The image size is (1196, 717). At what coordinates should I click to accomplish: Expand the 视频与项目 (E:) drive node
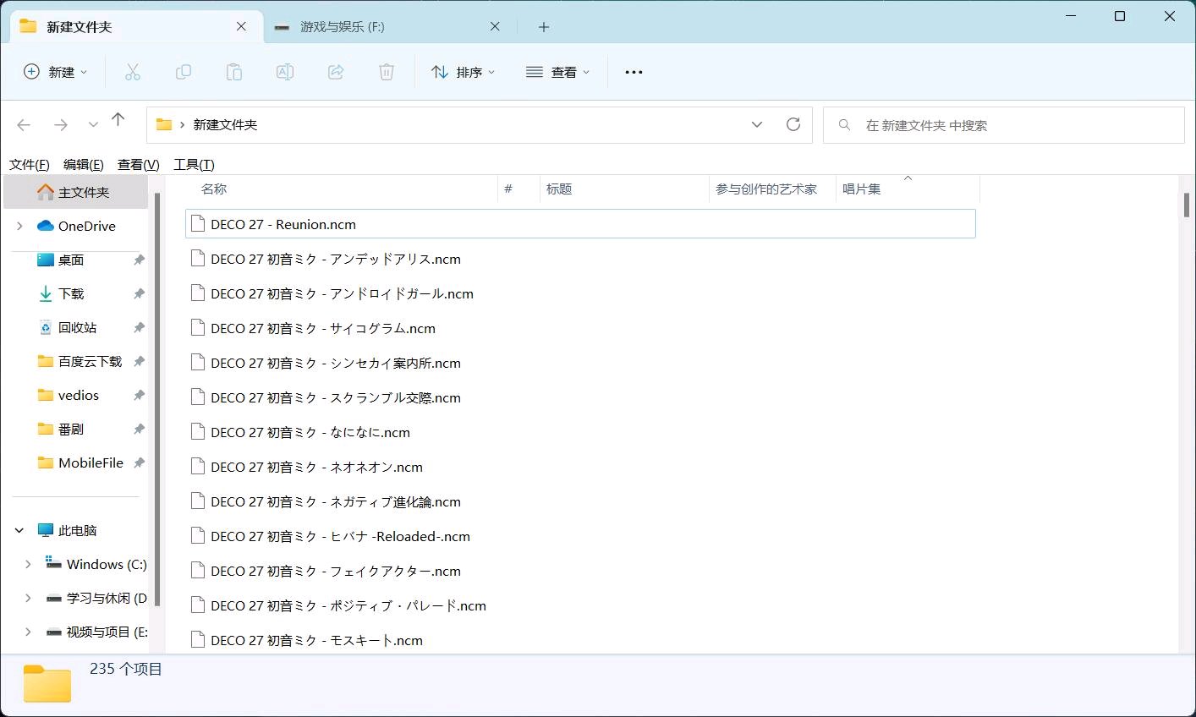coord(28,632)
